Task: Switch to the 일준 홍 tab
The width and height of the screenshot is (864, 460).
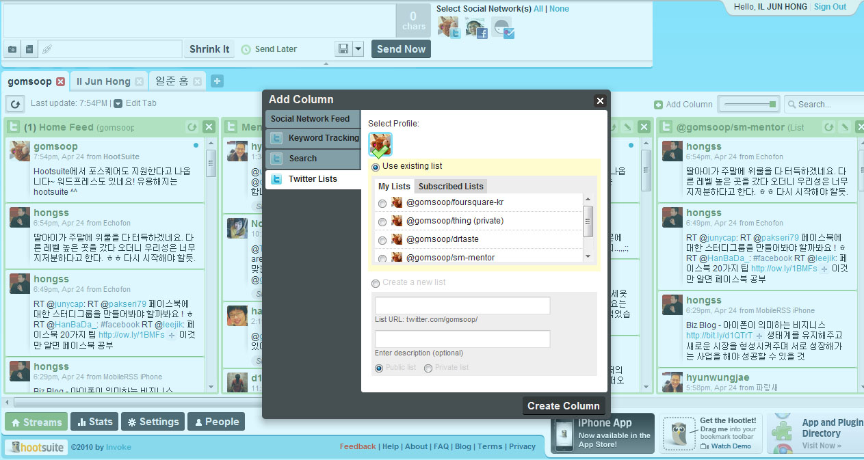Action: [x=172, y=81]
